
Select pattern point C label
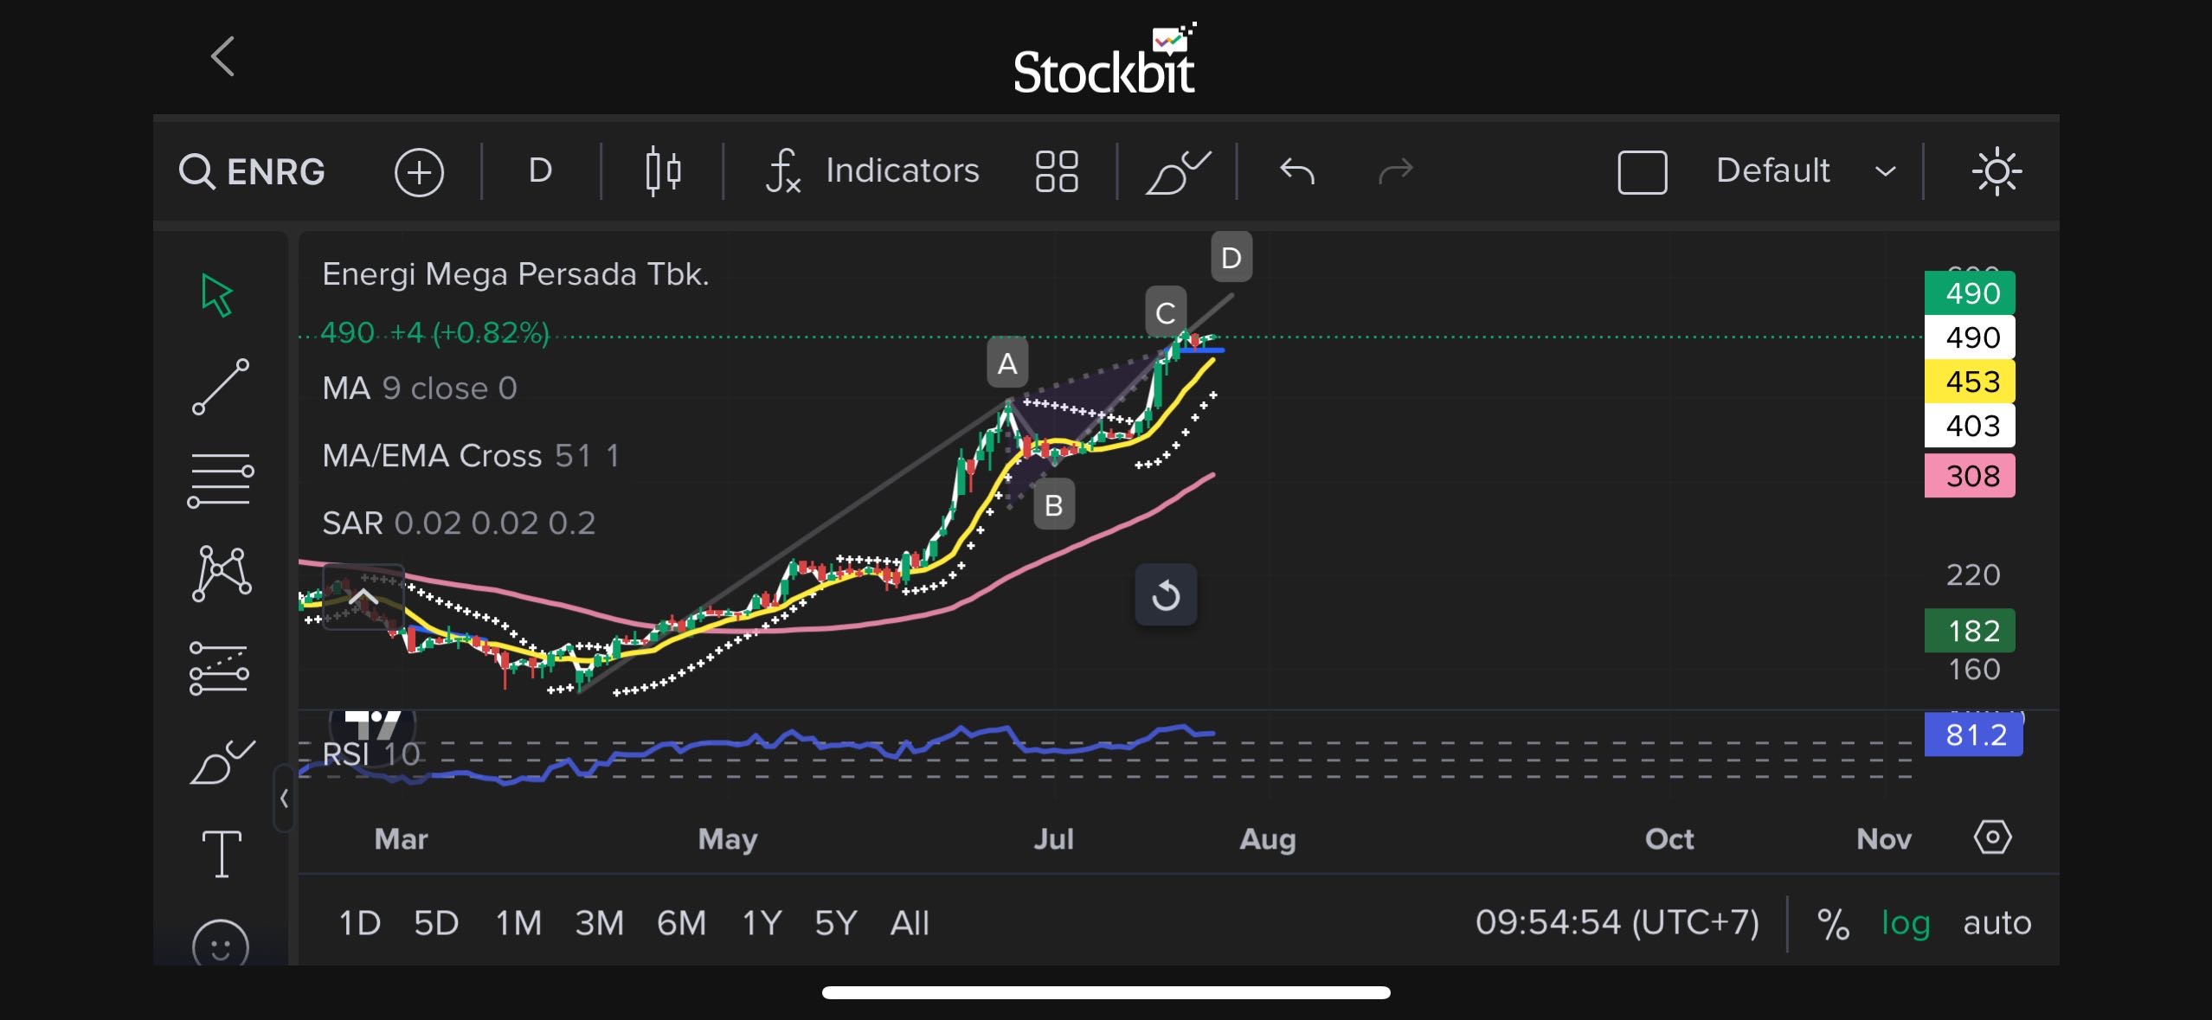[x=1165, y=312]
